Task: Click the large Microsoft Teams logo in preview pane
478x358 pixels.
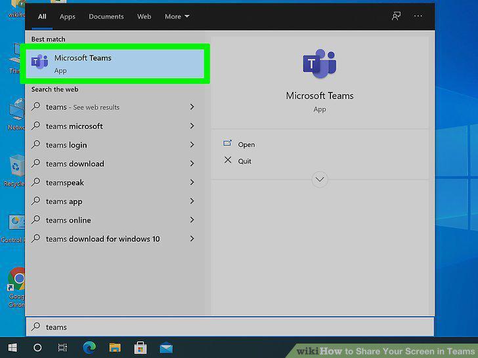Action: pyautogui.click(x=320, y=64)
